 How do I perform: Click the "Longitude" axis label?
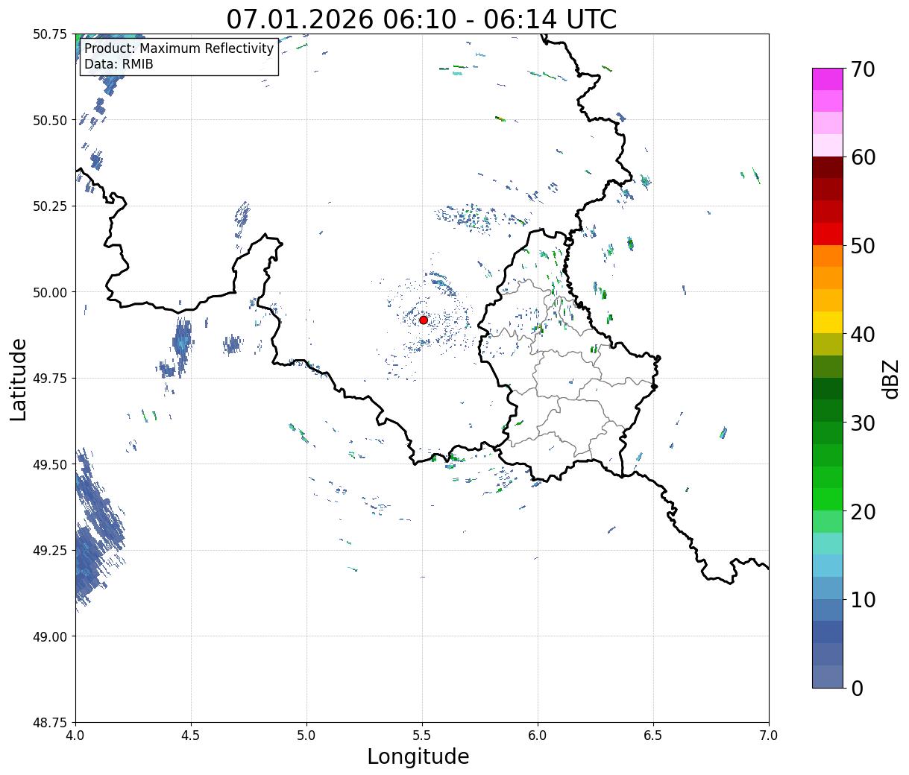pyautogui.click(x=418, y=756)
